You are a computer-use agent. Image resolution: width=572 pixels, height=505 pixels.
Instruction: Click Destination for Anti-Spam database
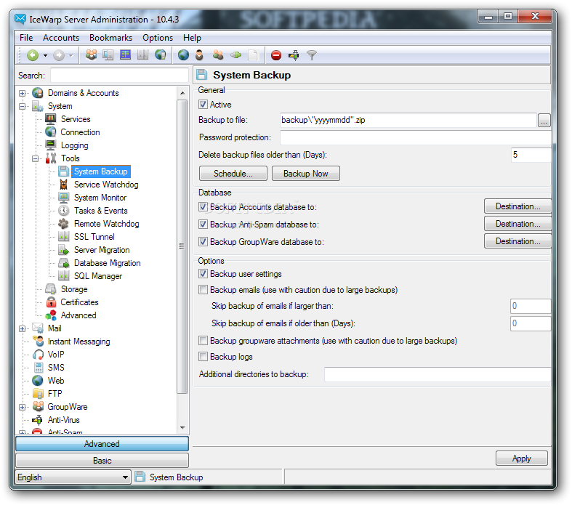coord(517,224)
